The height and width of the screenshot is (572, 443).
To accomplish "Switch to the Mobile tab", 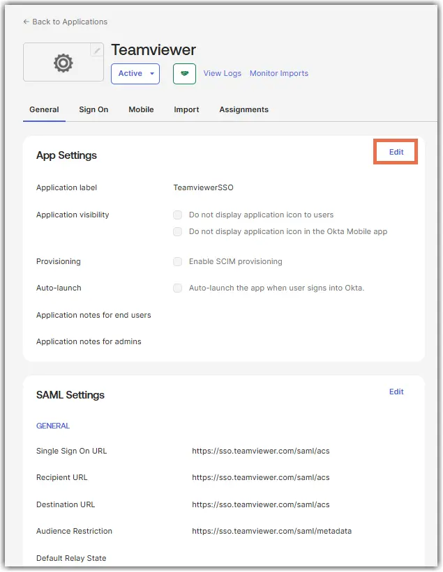I will point(141,109).
